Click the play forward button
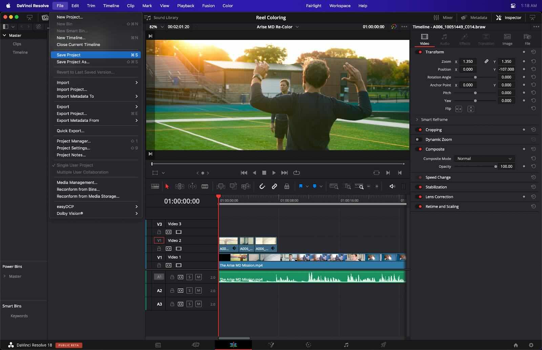 click(274, 173)
